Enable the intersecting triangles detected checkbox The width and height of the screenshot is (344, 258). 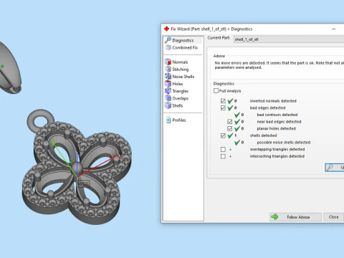coord(223,156)
